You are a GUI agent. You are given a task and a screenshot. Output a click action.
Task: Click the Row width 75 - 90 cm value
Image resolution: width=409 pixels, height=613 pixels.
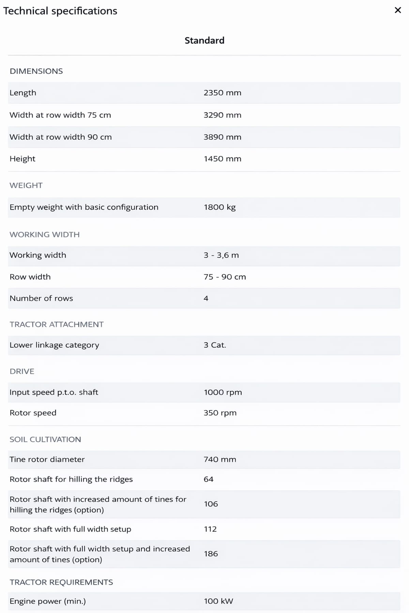tap(225, 277)
